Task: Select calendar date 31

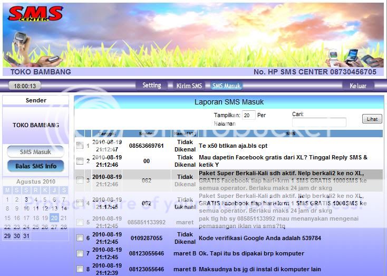Action: [26, 236]
